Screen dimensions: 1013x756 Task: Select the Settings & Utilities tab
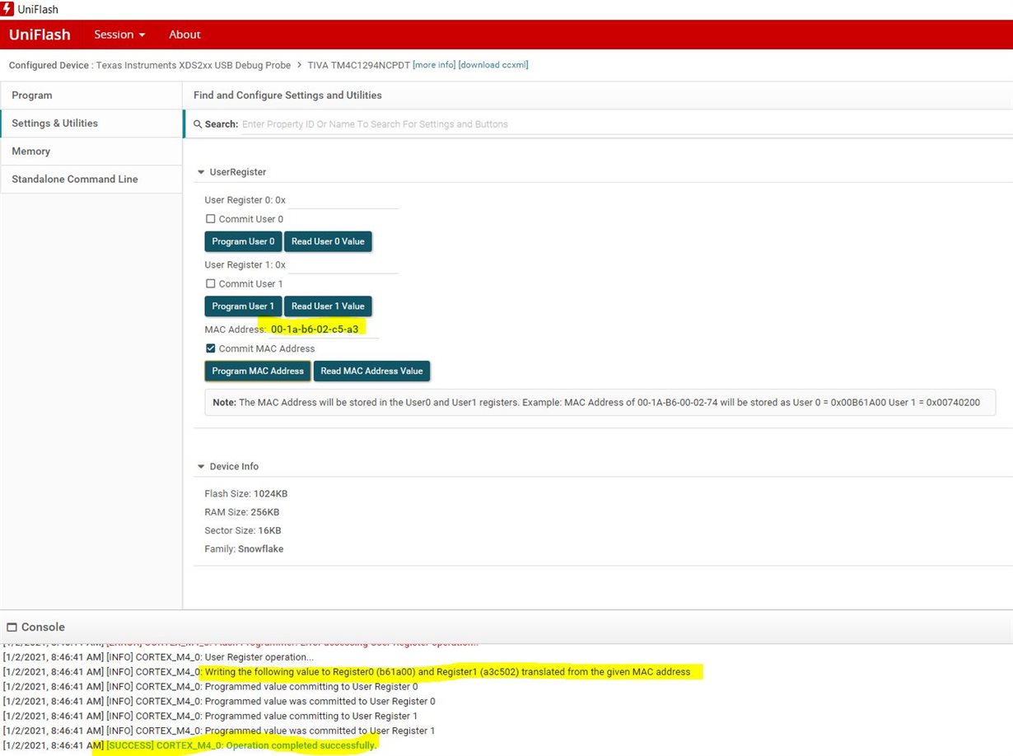91,124
